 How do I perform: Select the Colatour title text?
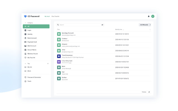tap(65, 39)
